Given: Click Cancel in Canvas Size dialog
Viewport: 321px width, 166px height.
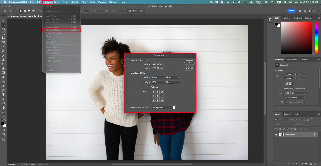Looking at the screenshot, I should (x=189, y=68).
